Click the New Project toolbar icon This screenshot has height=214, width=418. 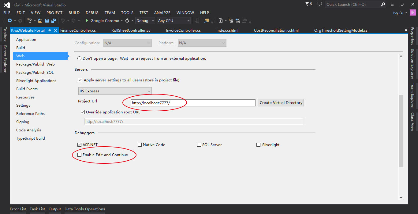point(29,21)
